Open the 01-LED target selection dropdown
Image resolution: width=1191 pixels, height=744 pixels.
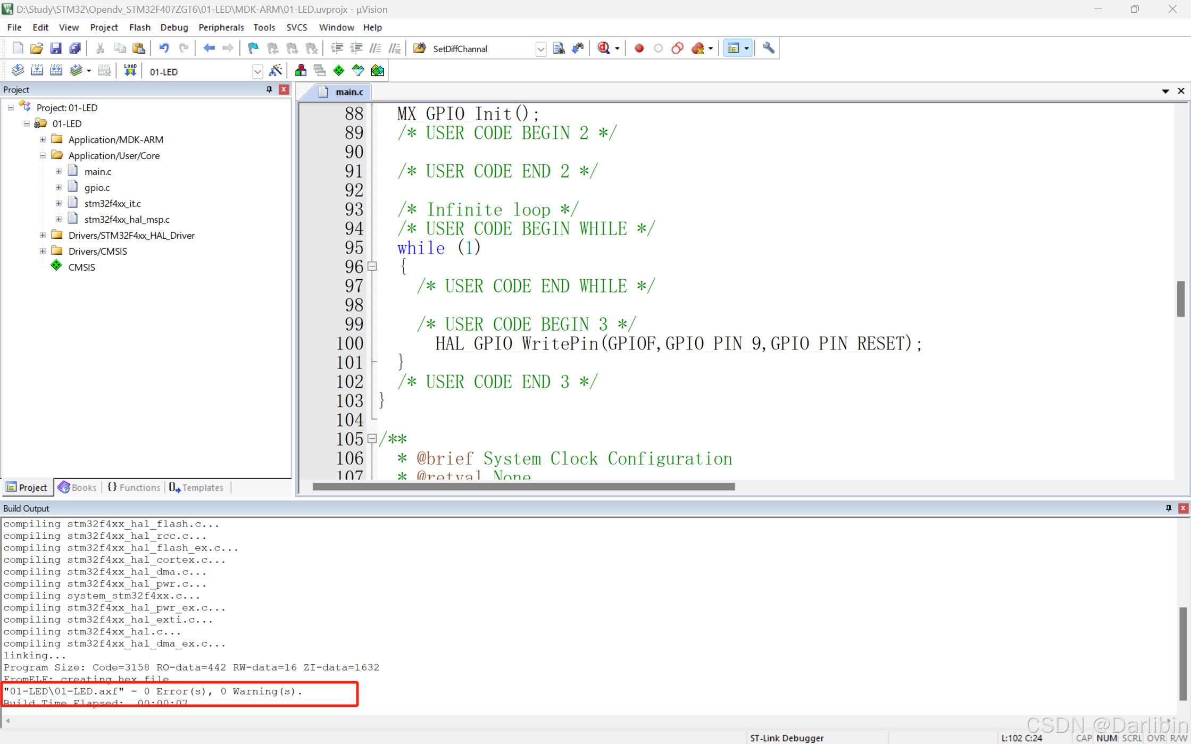click(257, 71)
